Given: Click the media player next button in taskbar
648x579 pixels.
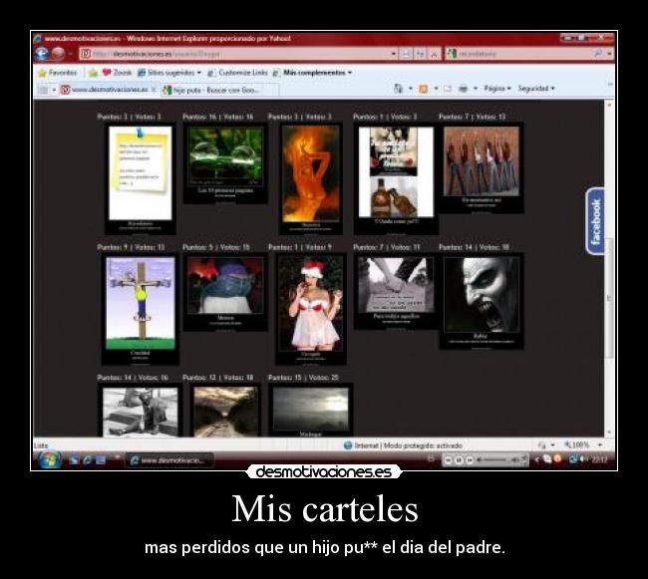Looking at the screenshot, I should coord(470,459).
